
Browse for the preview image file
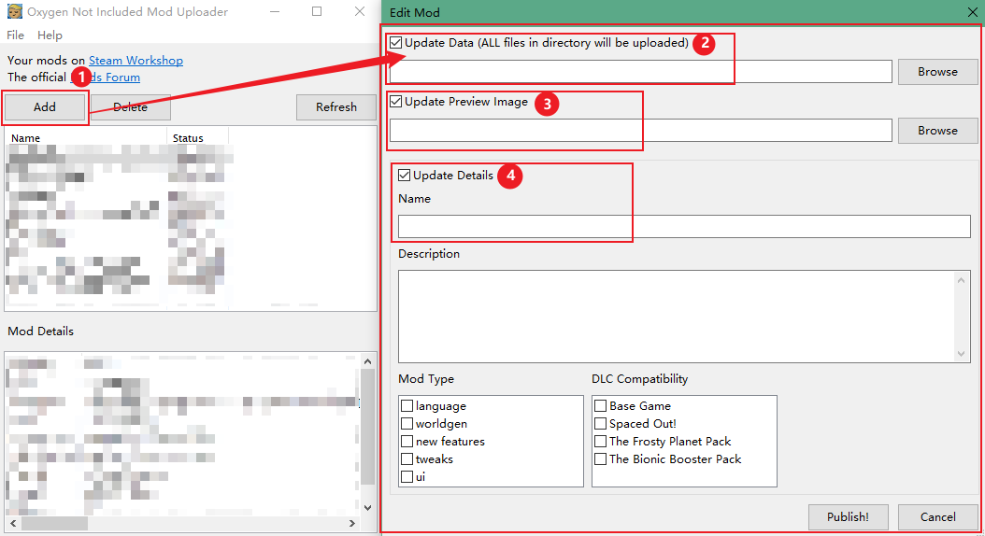(x=936, y=131)
